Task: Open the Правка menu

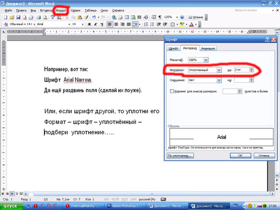Action: (x=21, y=11)
